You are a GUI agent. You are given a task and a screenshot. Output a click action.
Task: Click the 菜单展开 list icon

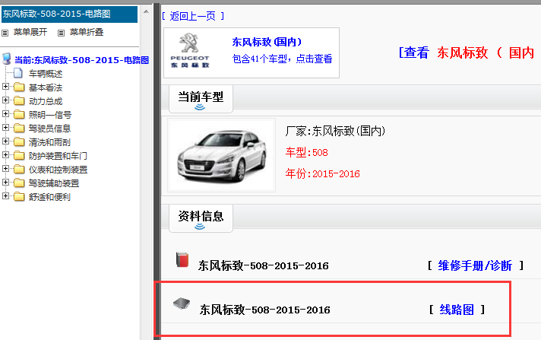5,33
